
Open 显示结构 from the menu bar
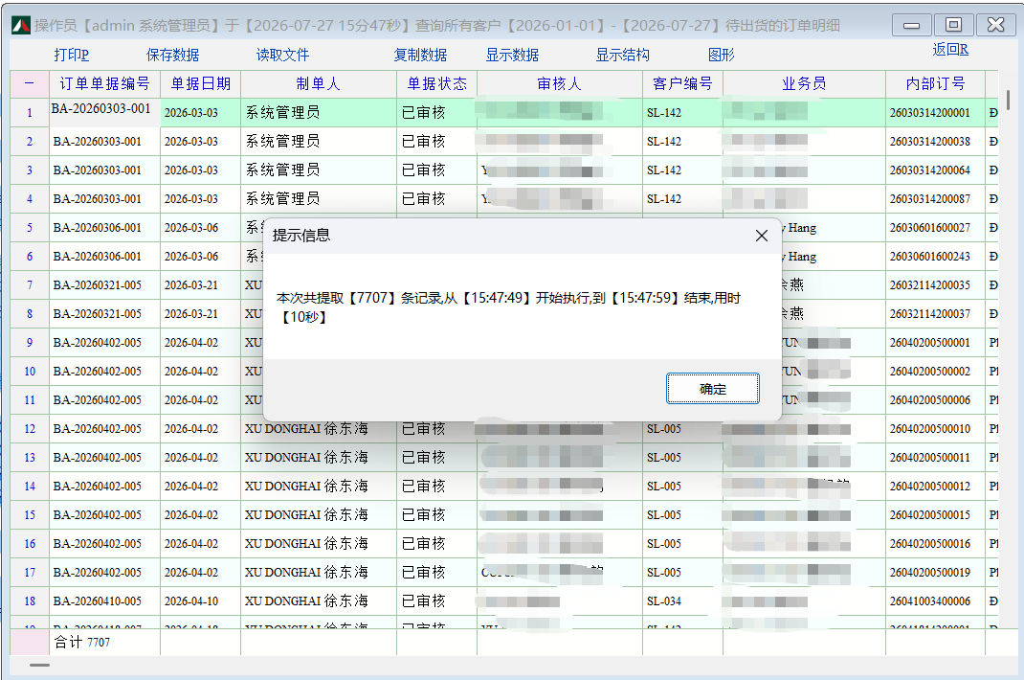coord(622,55)
